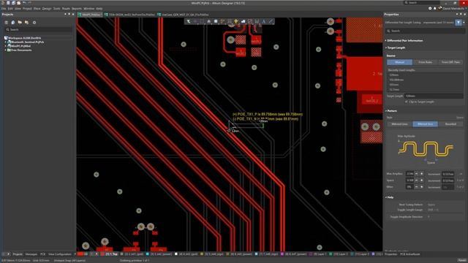Open the PCB ActiveRoute bottom tab

[x=409, y=254]
